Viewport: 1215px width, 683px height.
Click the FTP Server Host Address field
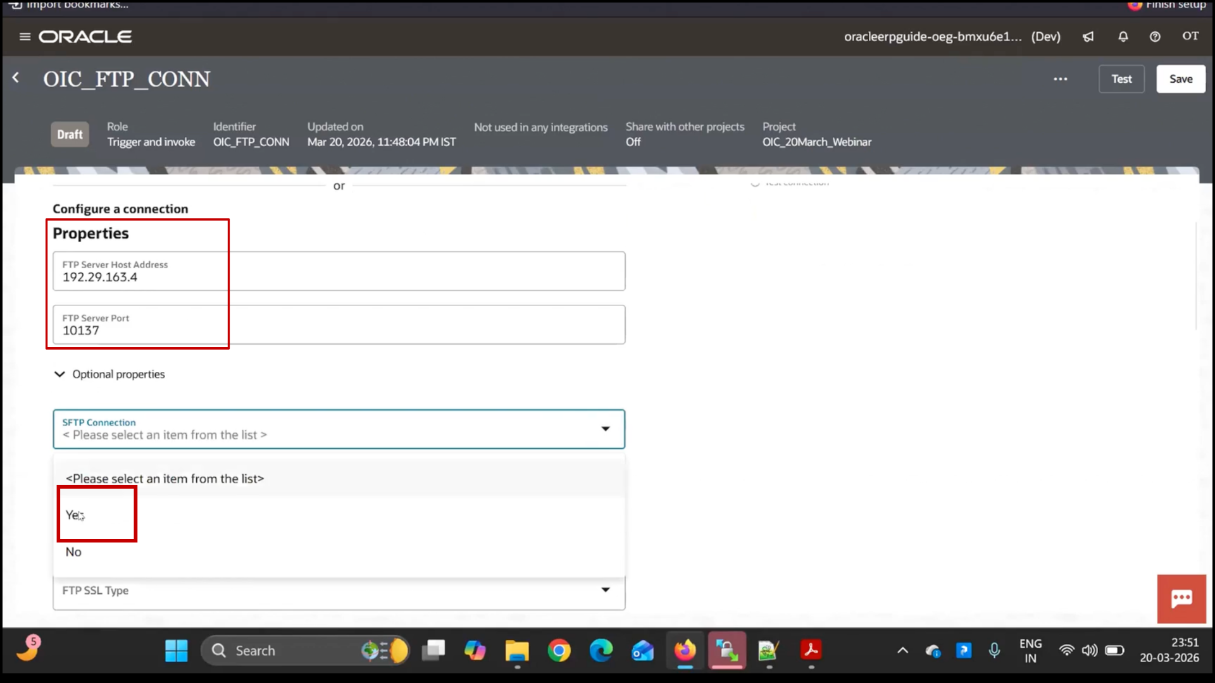click(339, 271)
